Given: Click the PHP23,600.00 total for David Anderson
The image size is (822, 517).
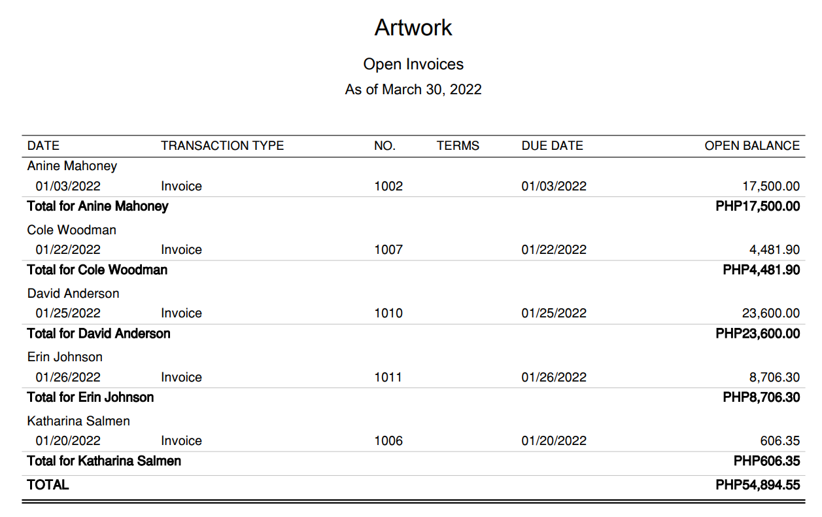Looking at the screenshot, I should pos(757,334).
